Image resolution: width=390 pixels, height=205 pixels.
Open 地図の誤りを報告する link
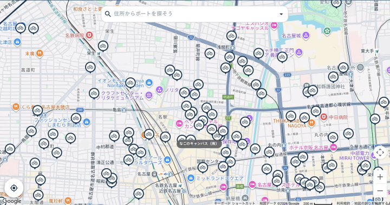(372, 203)
